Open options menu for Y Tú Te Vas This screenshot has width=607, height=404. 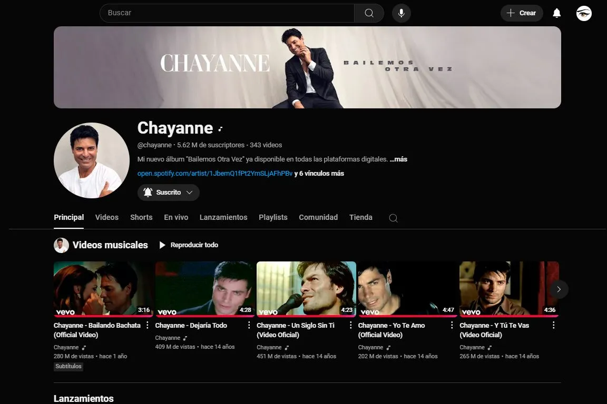[x=554, y=326]
